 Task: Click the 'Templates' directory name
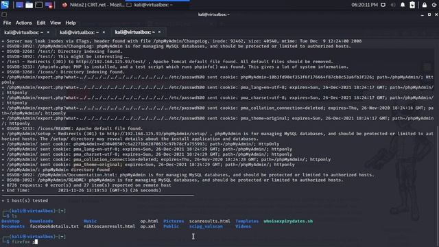tap(247, 221)
